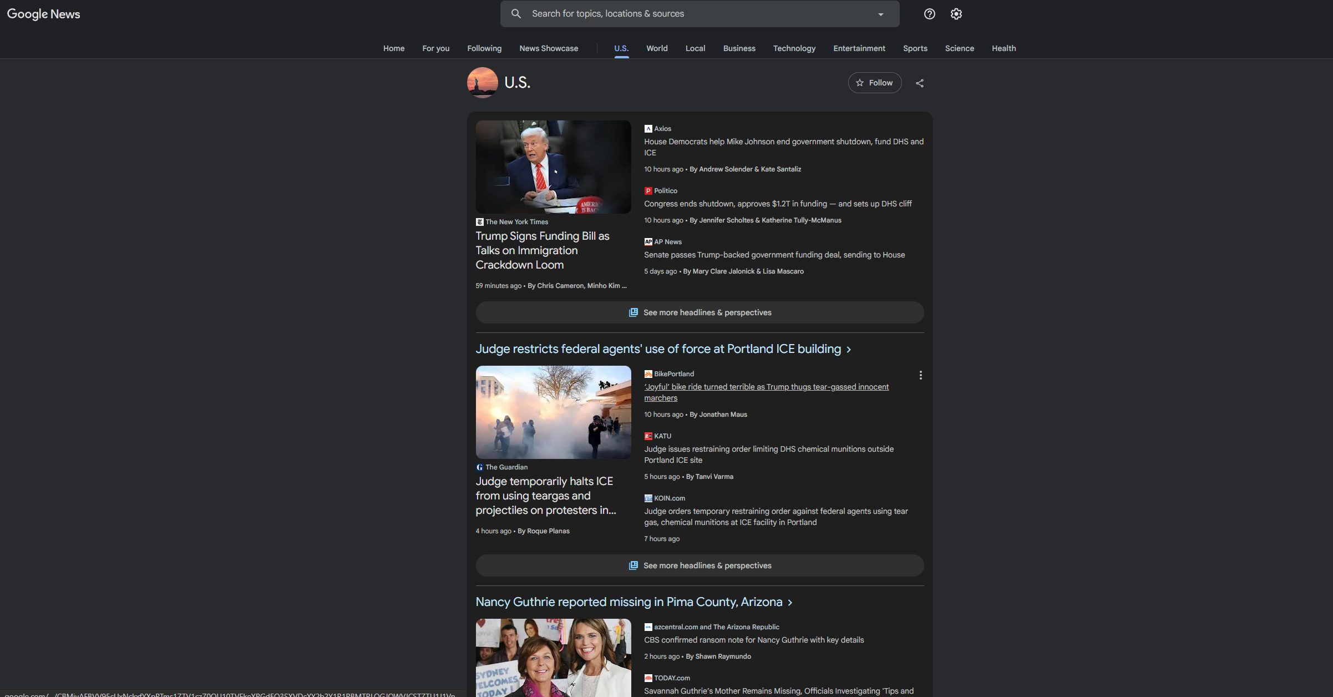This screenshot has width=1333, height=697.
Task: Switch to the Technology tab
Action: pyautogui.click(x=794, y=48)
